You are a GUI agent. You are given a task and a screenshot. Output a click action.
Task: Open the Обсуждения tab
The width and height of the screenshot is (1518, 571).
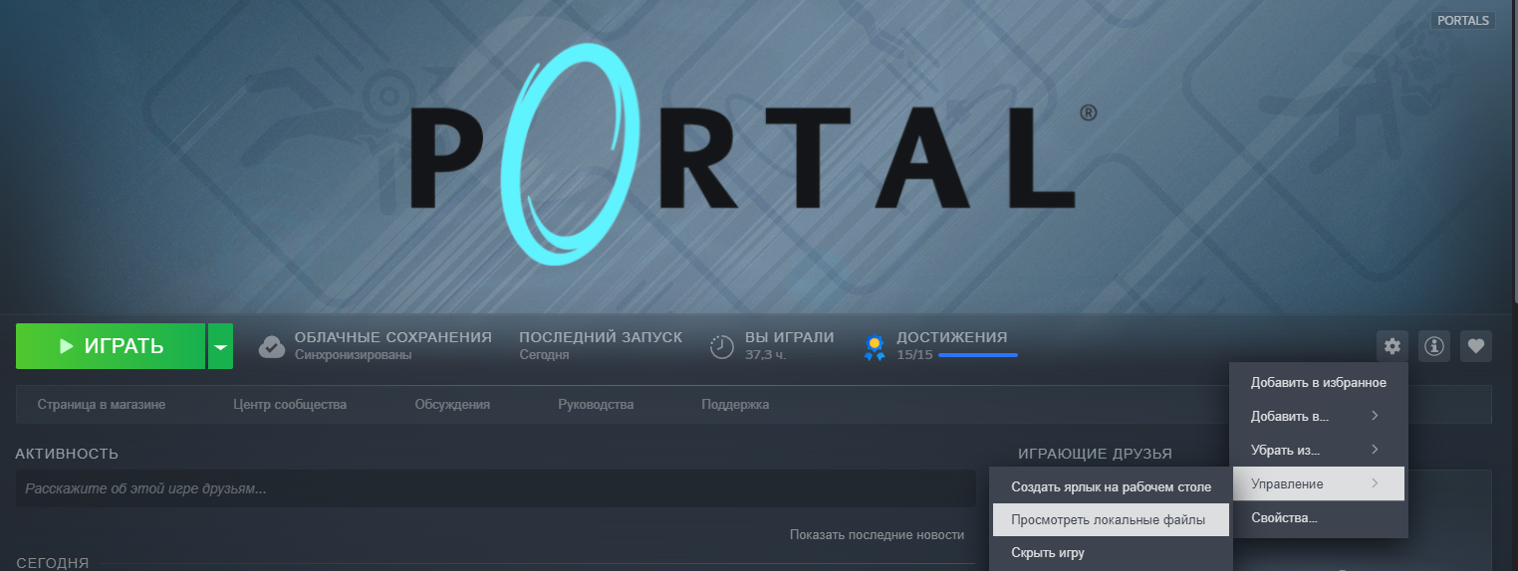point(452,405)
